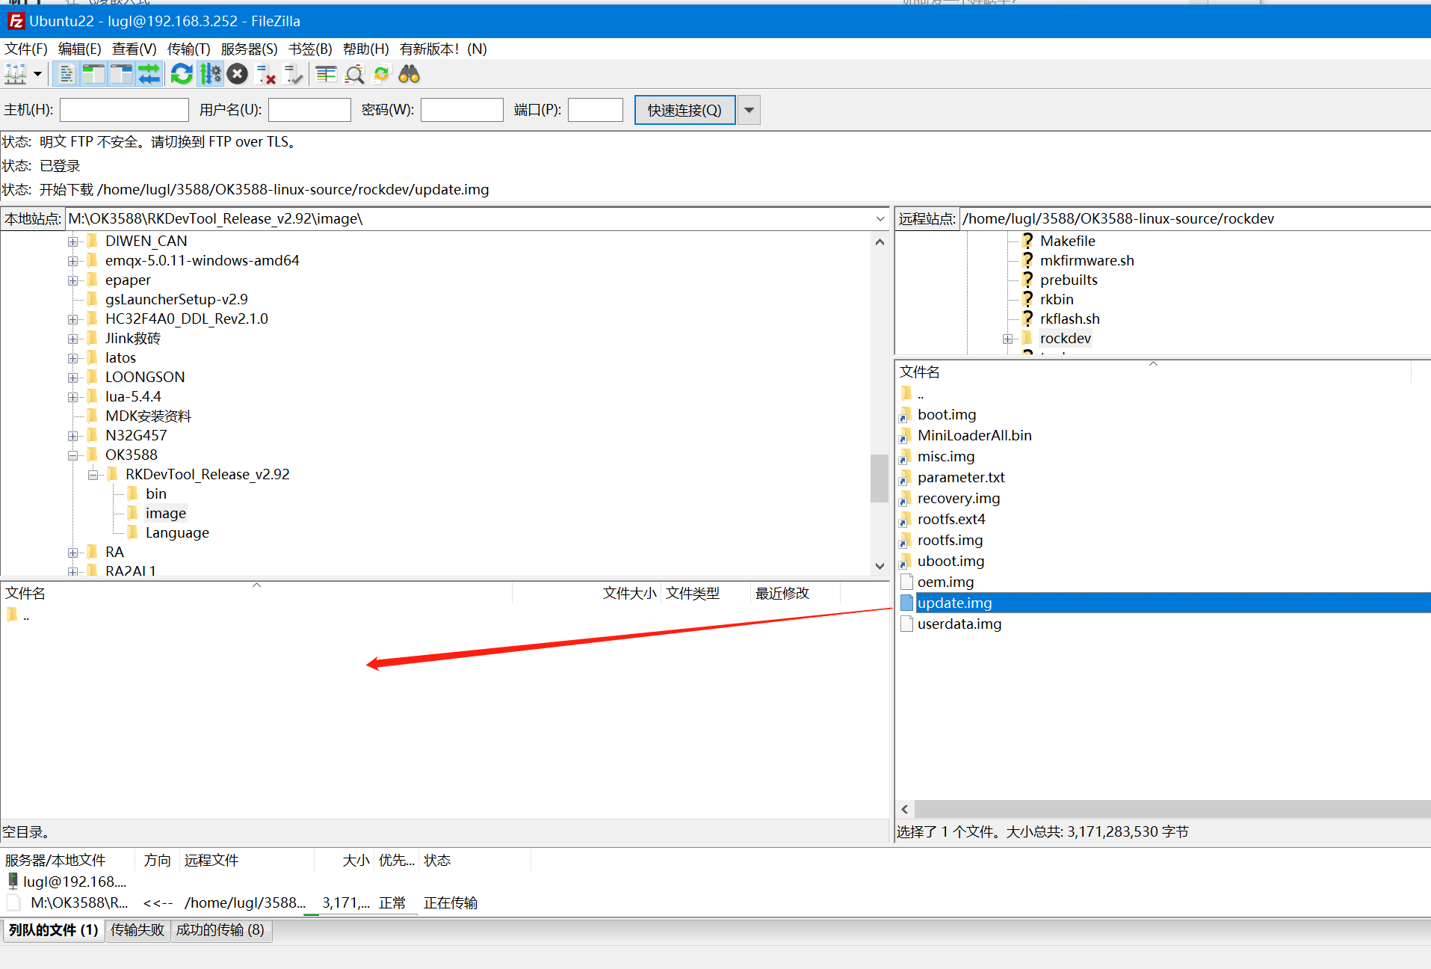The width and height of the screenshot is (1431, 969).
Task: Select the bin folder in local tree
Action: click(156, 493)
